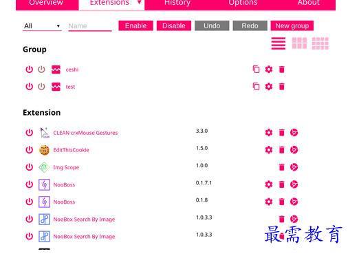Screen dimensions: 348x256
Task: Click the ceshi group picture icon
Action: (56, 70)
